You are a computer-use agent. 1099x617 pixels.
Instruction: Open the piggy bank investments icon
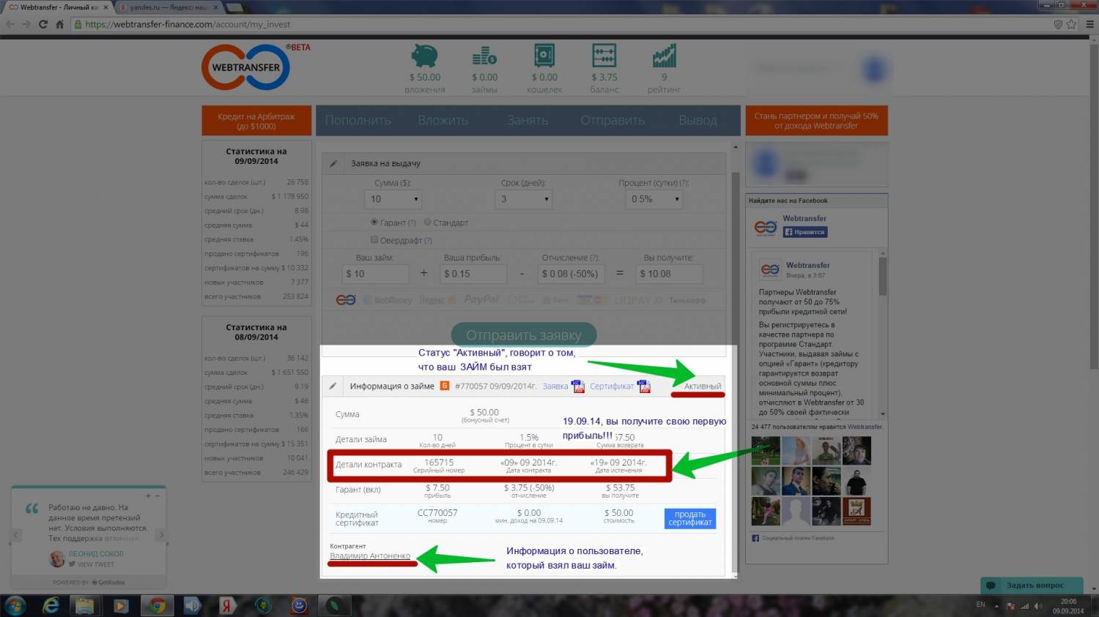[424, 56]
